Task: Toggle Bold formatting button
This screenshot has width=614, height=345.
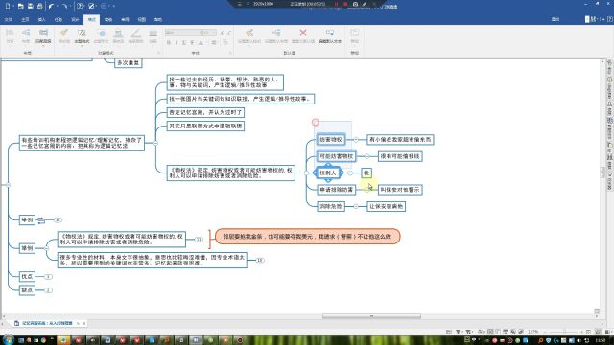Action: coord(169,42)
